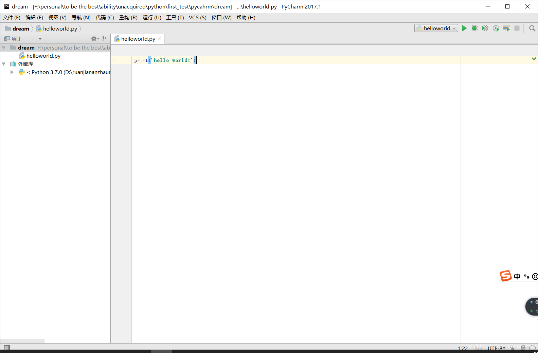This screenshot has height=353, width=538.
Task: Click the 1:22 cursor position indicator
Action: tap(463, 348)
